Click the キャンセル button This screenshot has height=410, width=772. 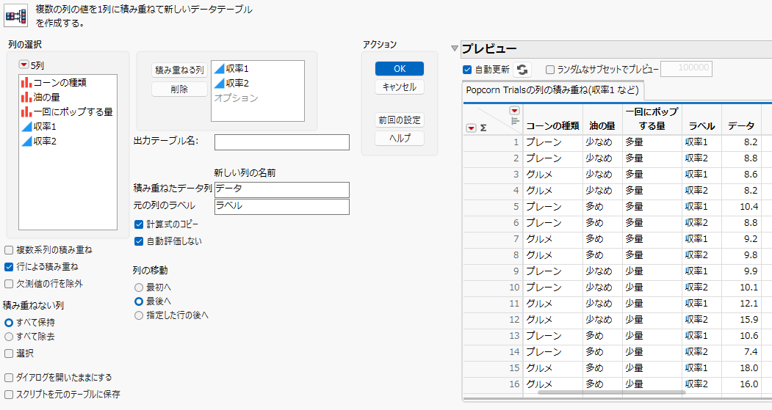[x=400, y=87]
